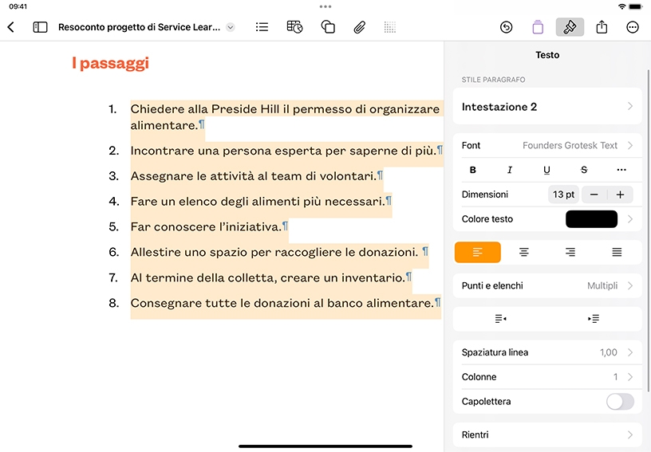
Task: Toggle Underline formatting button
Action: tap(546, 170)
